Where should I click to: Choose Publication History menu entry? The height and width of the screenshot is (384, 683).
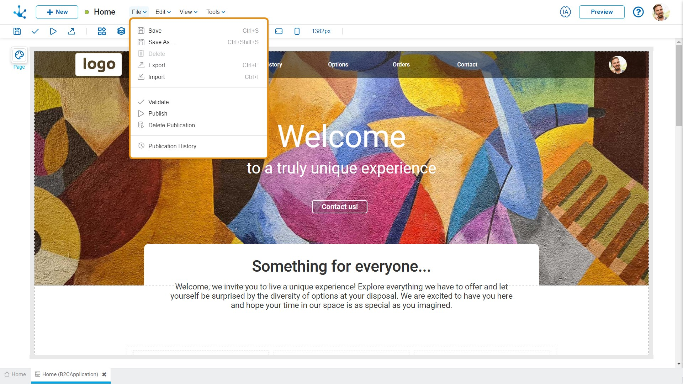[172, 146]
